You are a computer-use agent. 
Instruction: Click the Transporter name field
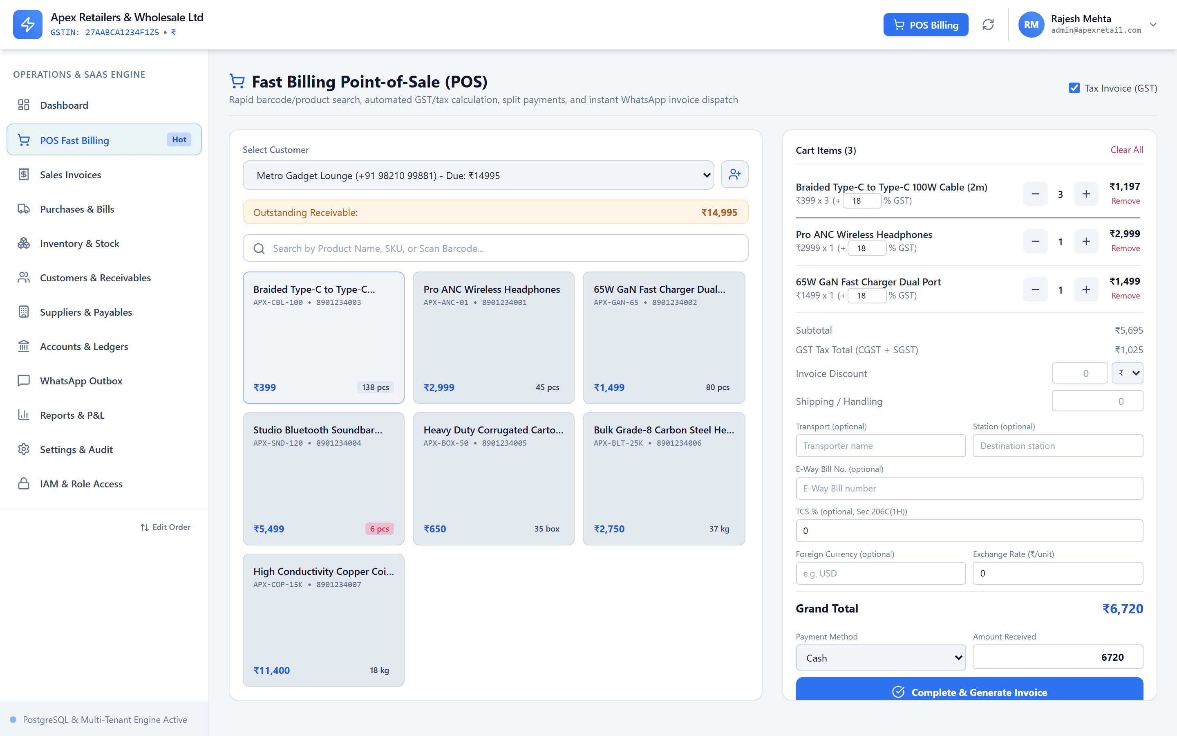click(880, 446)
